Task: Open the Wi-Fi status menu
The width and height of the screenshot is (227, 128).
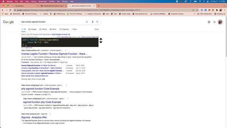Action: [x=200, y=1]
